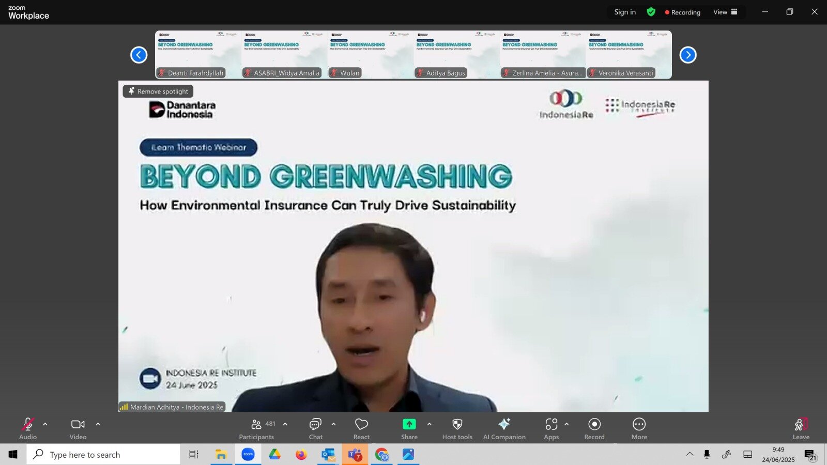Expand the Share options arrow
The height and width of the screenshot is (465, 827).
tap(429, 424)
